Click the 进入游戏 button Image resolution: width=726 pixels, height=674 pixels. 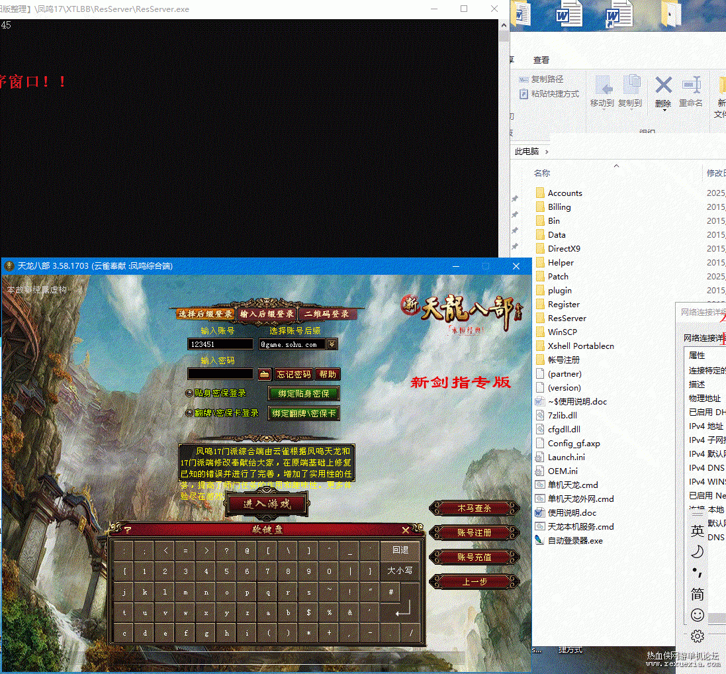pyautogui.click(x=267, y=504)
